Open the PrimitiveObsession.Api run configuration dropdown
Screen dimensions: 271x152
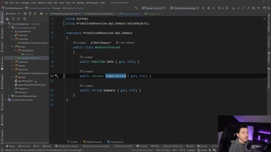[185, 8]
